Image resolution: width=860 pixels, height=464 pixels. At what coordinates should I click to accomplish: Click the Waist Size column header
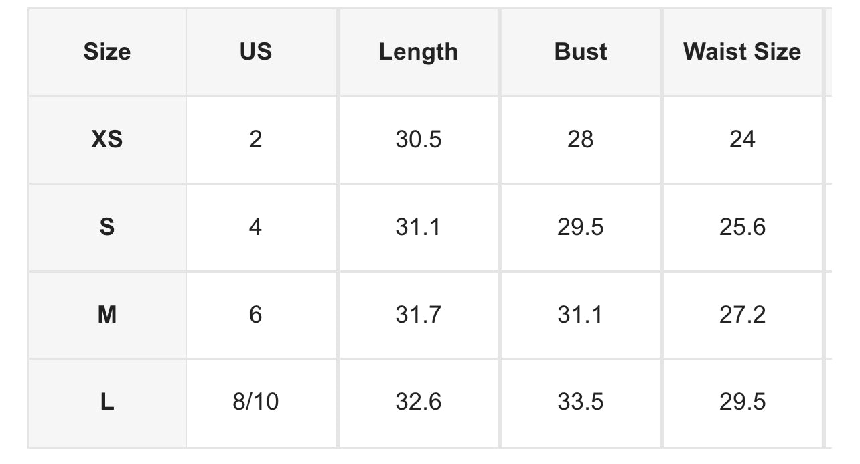click(742, 52)
